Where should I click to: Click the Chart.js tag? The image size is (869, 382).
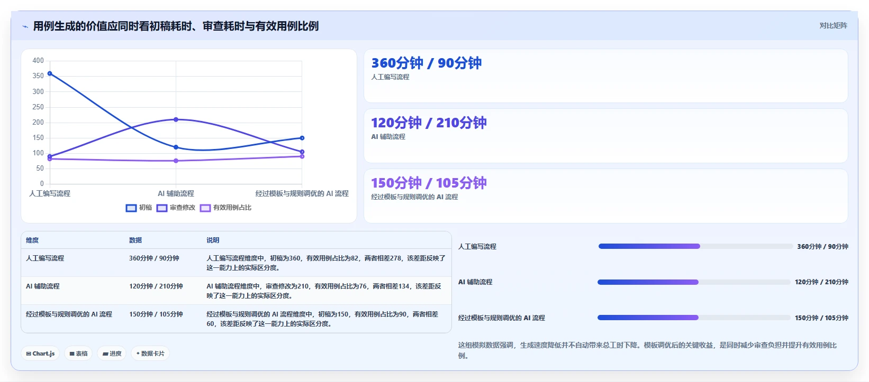40,353
